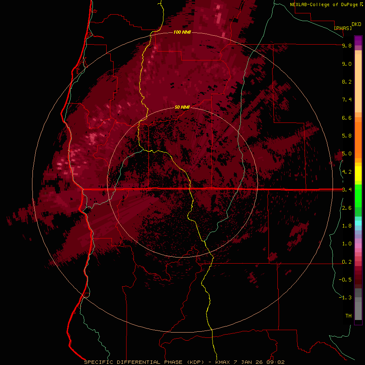The width and height of the screenshot is (365, 365).
Task: Click the 9.8 legend value
Action: coord(347,45)
